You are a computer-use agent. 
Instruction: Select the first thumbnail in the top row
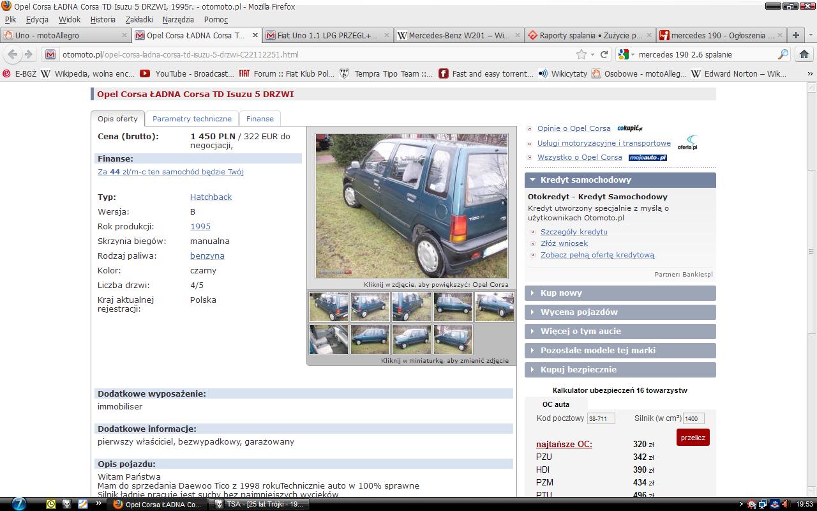pyautogui.click(x=329, y=307)
